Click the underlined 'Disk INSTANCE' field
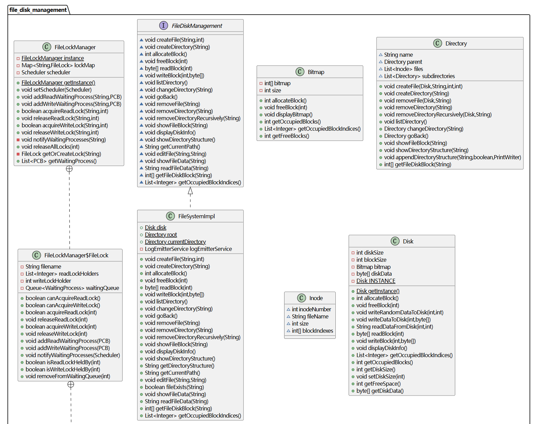 coord(375,281)
